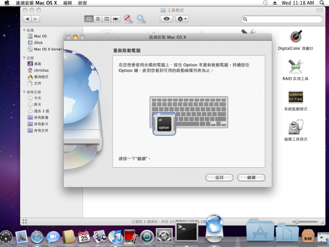This screenshot has width=329, height=247.
Task: Open Time Machine from the Dock
Action: coord(147,237)
